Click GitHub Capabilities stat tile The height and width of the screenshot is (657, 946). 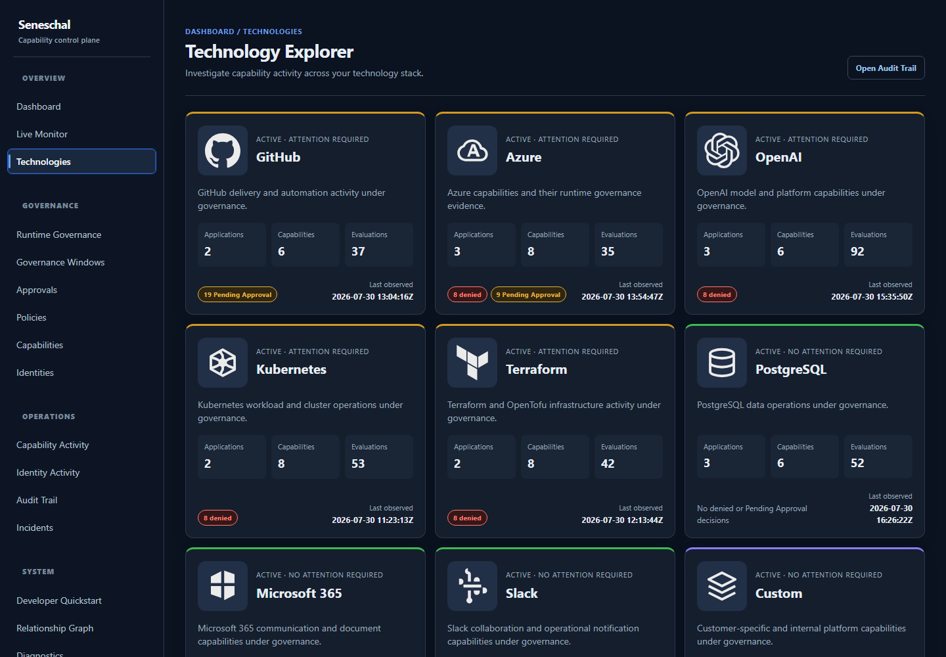pos(305,244)
